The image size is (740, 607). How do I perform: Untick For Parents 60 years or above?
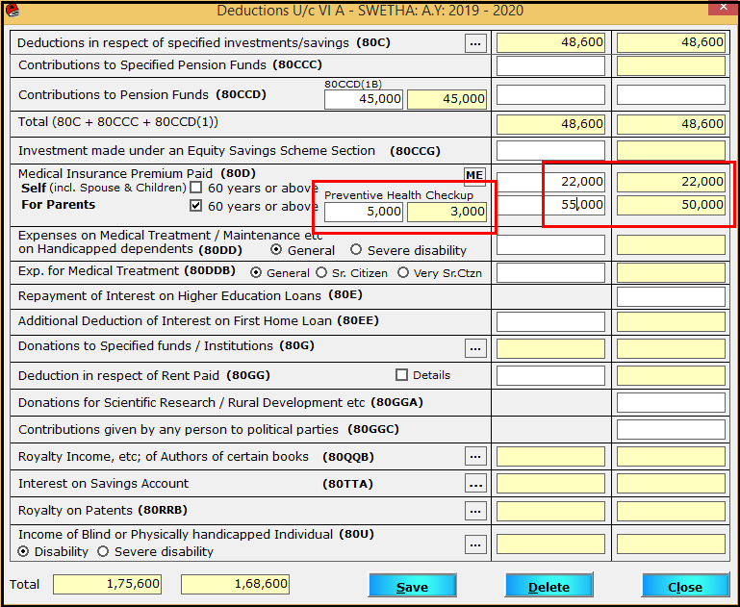pyautogui.click(x=196, y=206)
